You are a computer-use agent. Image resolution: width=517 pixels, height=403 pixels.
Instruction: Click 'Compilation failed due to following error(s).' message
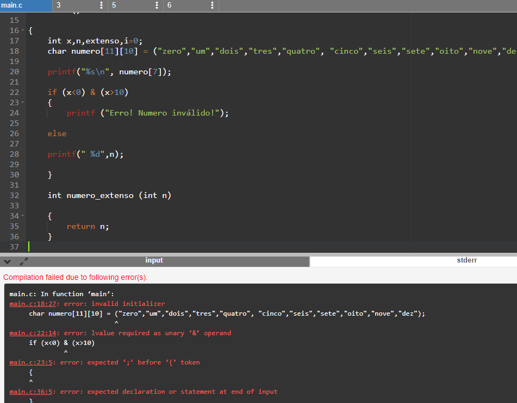click(x=76, y=277)
